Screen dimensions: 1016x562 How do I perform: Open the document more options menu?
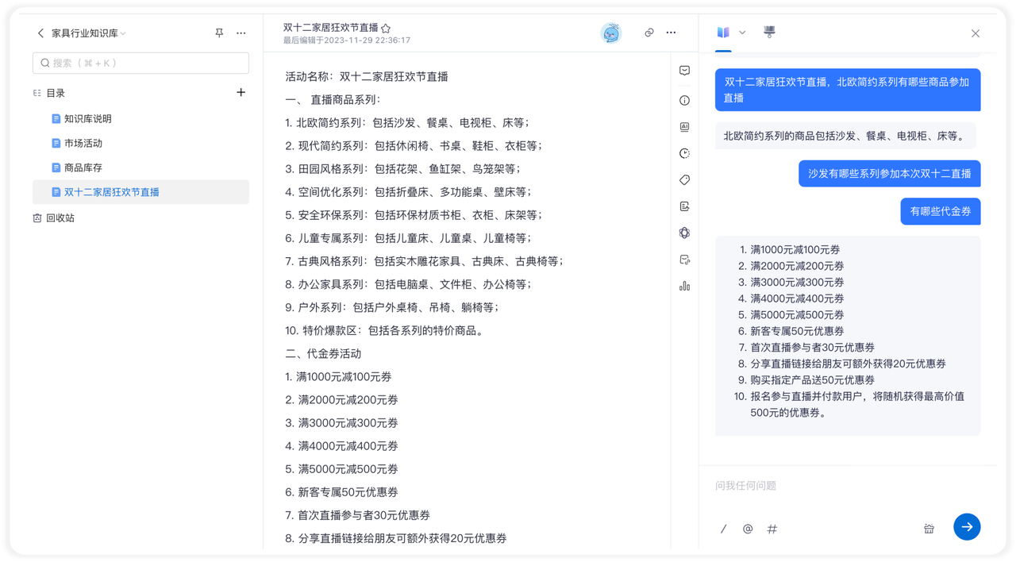coord(671,33)
